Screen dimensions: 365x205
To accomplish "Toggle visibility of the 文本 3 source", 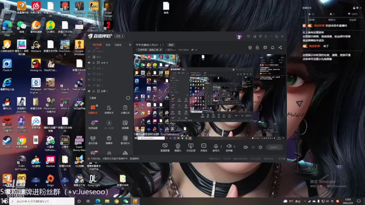I will click(89, 68).
